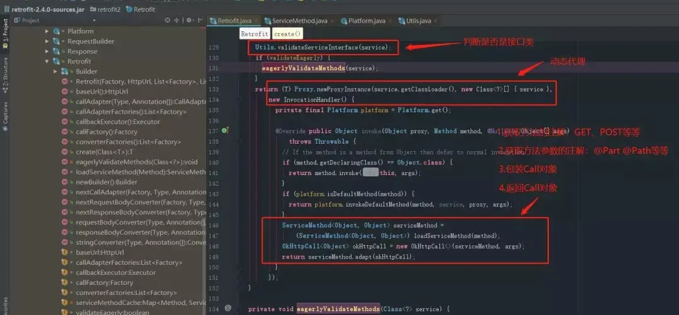679x315 pixels.
Task: Click retrofit-2.4.0-sources.jar in navigation bar
Action: pyautogui.click(x=48, y=9)
